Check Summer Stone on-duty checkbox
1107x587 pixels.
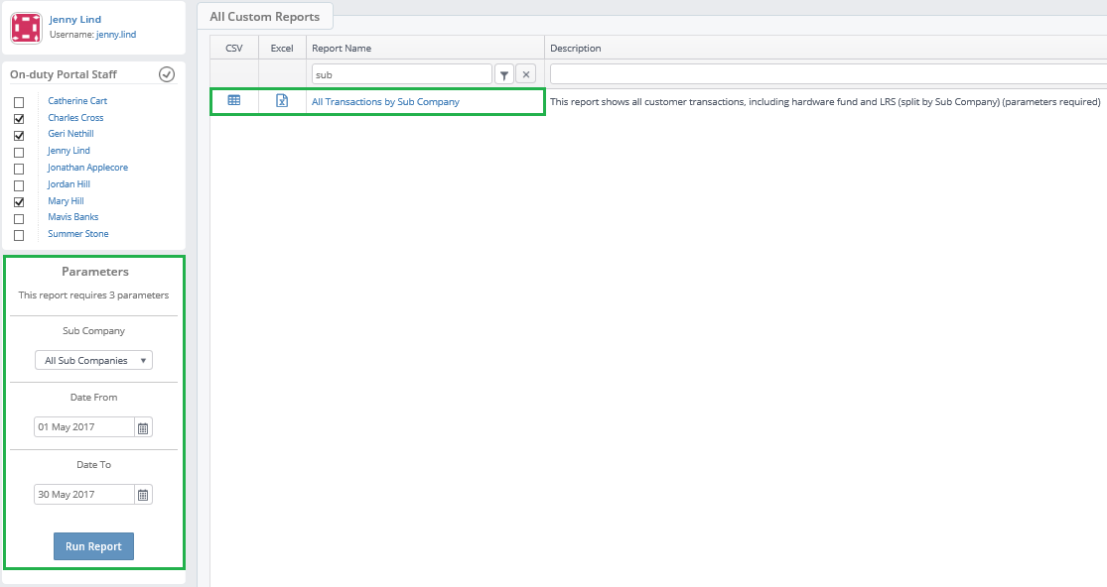(x=19, y=235)
